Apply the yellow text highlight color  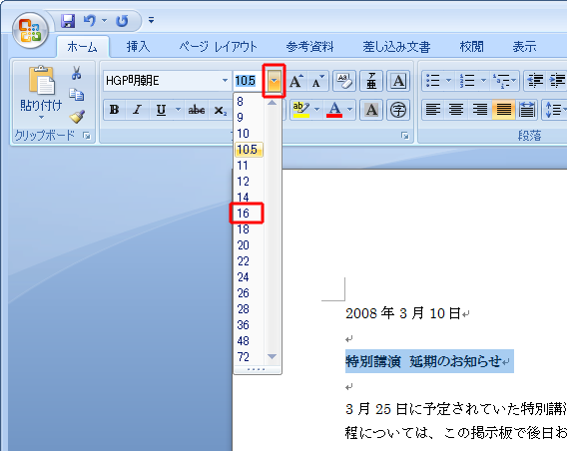coord(300,110)
